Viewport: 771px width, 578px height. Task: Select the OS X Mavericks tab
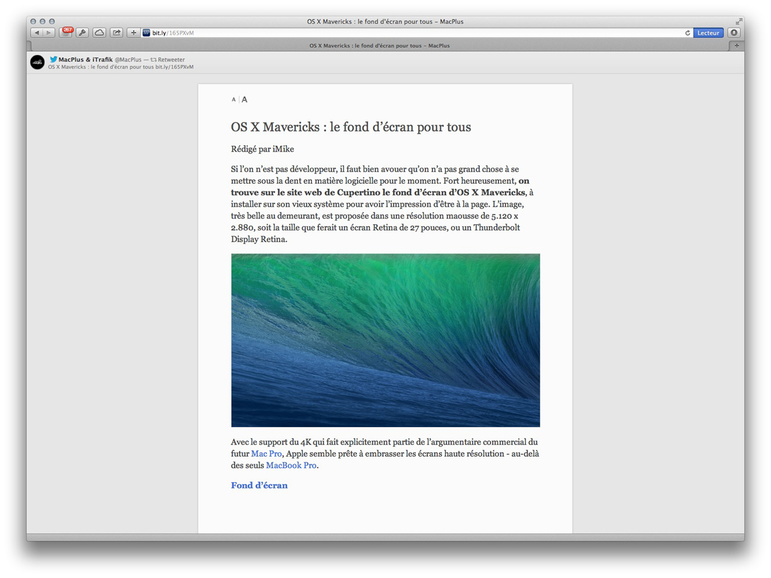tap(379, 46)
